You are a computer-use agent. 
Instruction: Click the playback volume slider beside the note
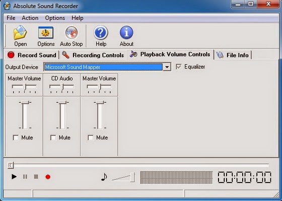[123, 177]
